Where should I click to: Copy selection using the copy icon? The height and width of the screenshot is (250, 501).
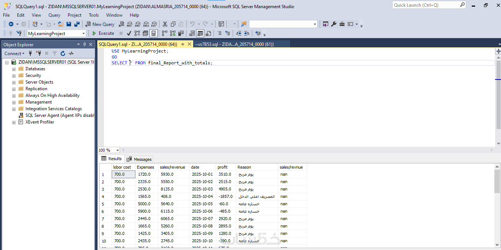[173, 24]
